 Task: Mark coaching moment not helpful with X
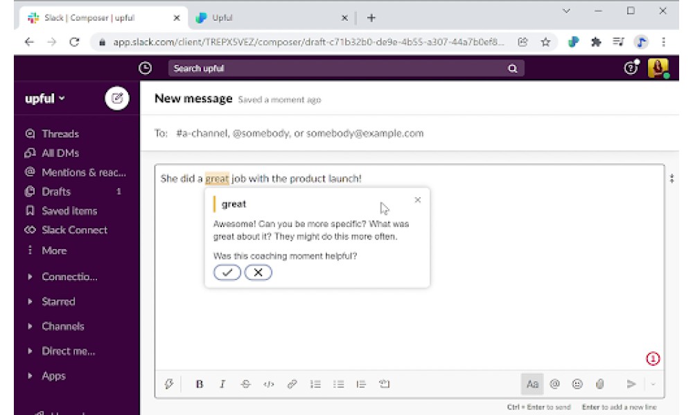(258, 273)
